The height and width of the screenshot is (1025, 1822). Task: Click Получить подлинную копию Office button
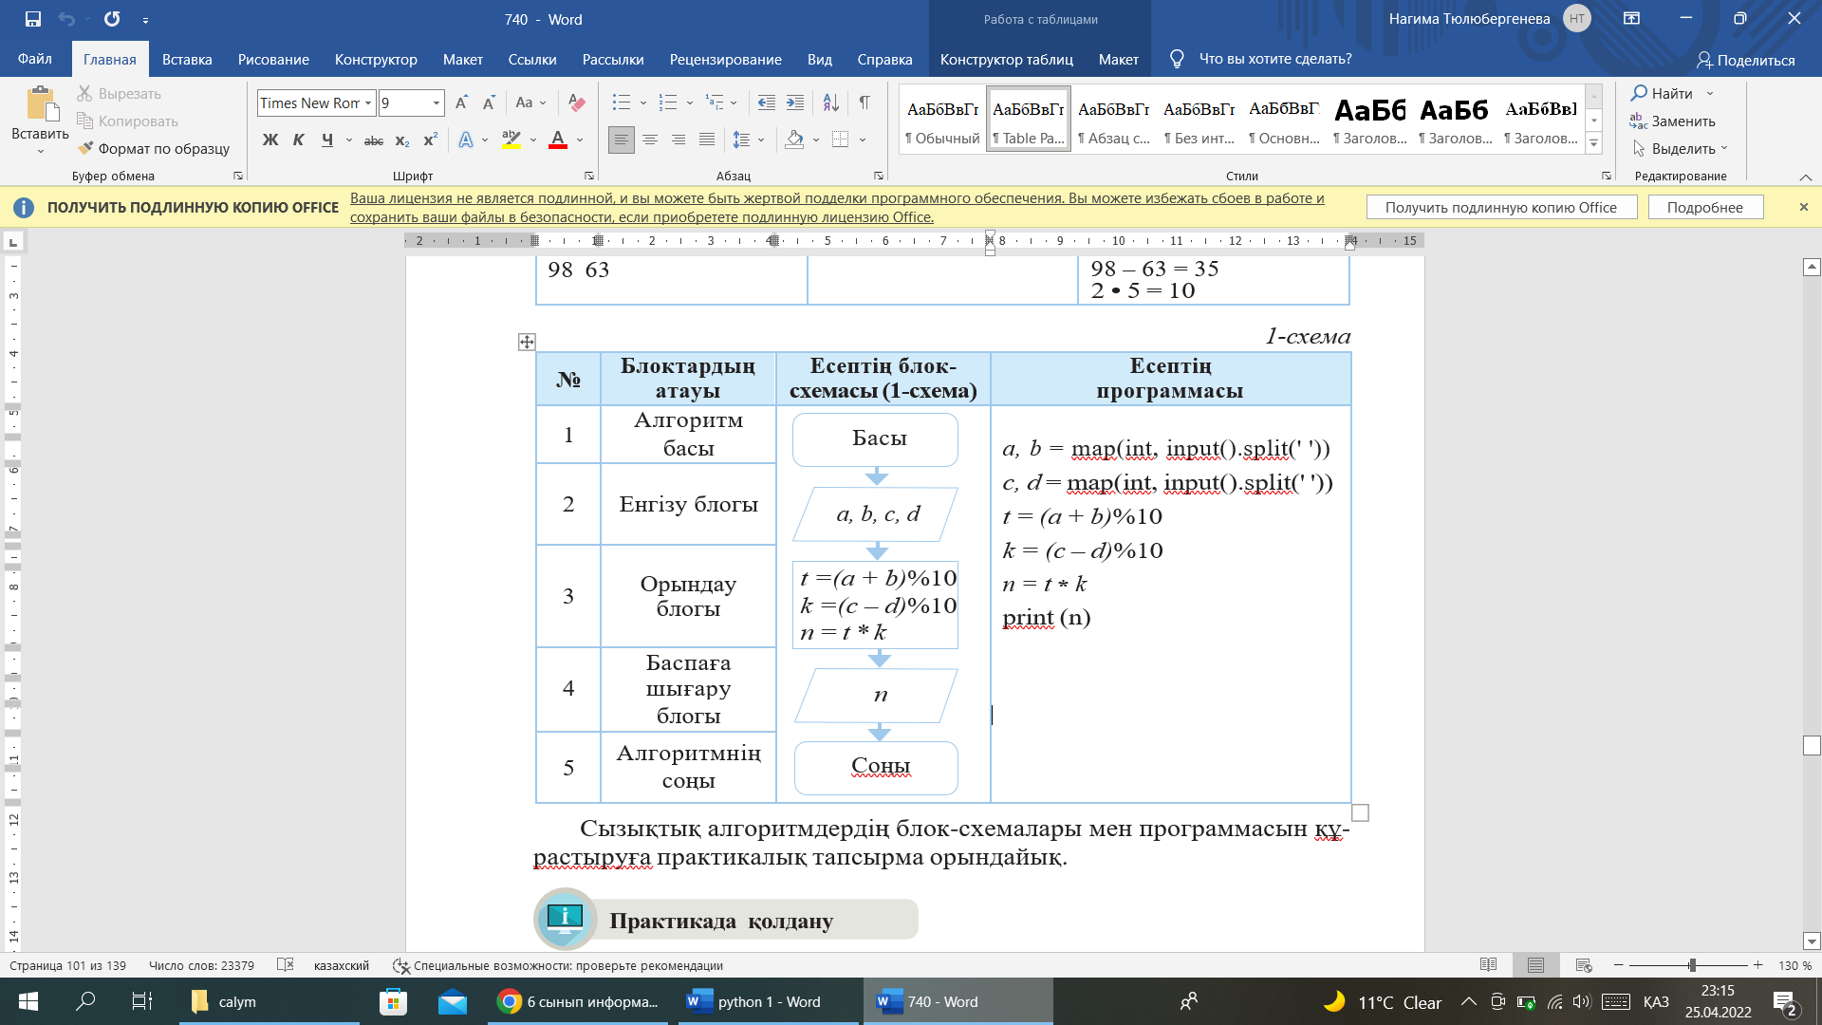click(1500, 207)
